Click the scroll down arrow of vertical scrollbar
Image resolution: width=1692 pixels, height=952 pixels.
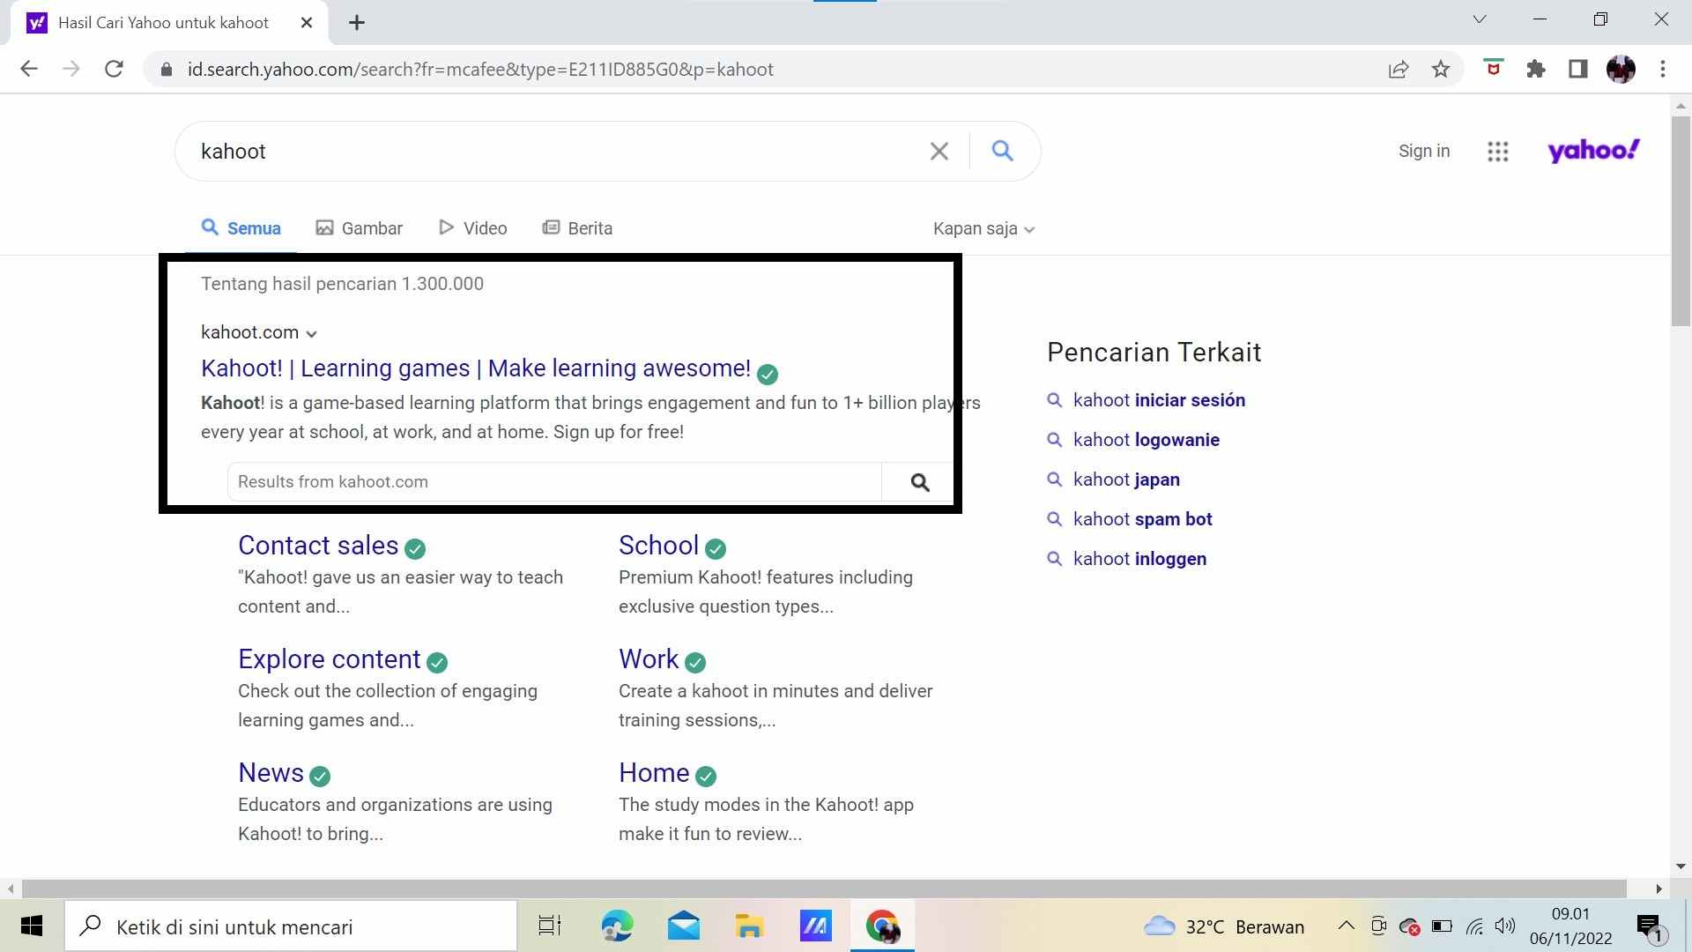pyautogui.click(x=1681, y=867)
